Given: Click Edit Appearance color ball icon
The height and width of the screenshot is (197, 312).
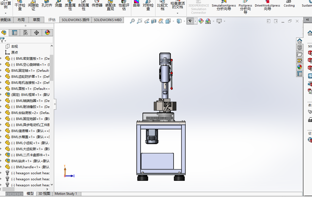Looking at the screenshot, I should tap(201, 21).
